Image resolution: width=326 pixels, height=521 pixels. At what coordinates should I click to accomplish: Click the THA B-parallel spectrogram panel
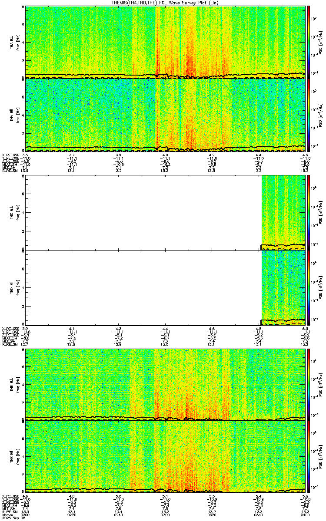(x=165, y=114)
